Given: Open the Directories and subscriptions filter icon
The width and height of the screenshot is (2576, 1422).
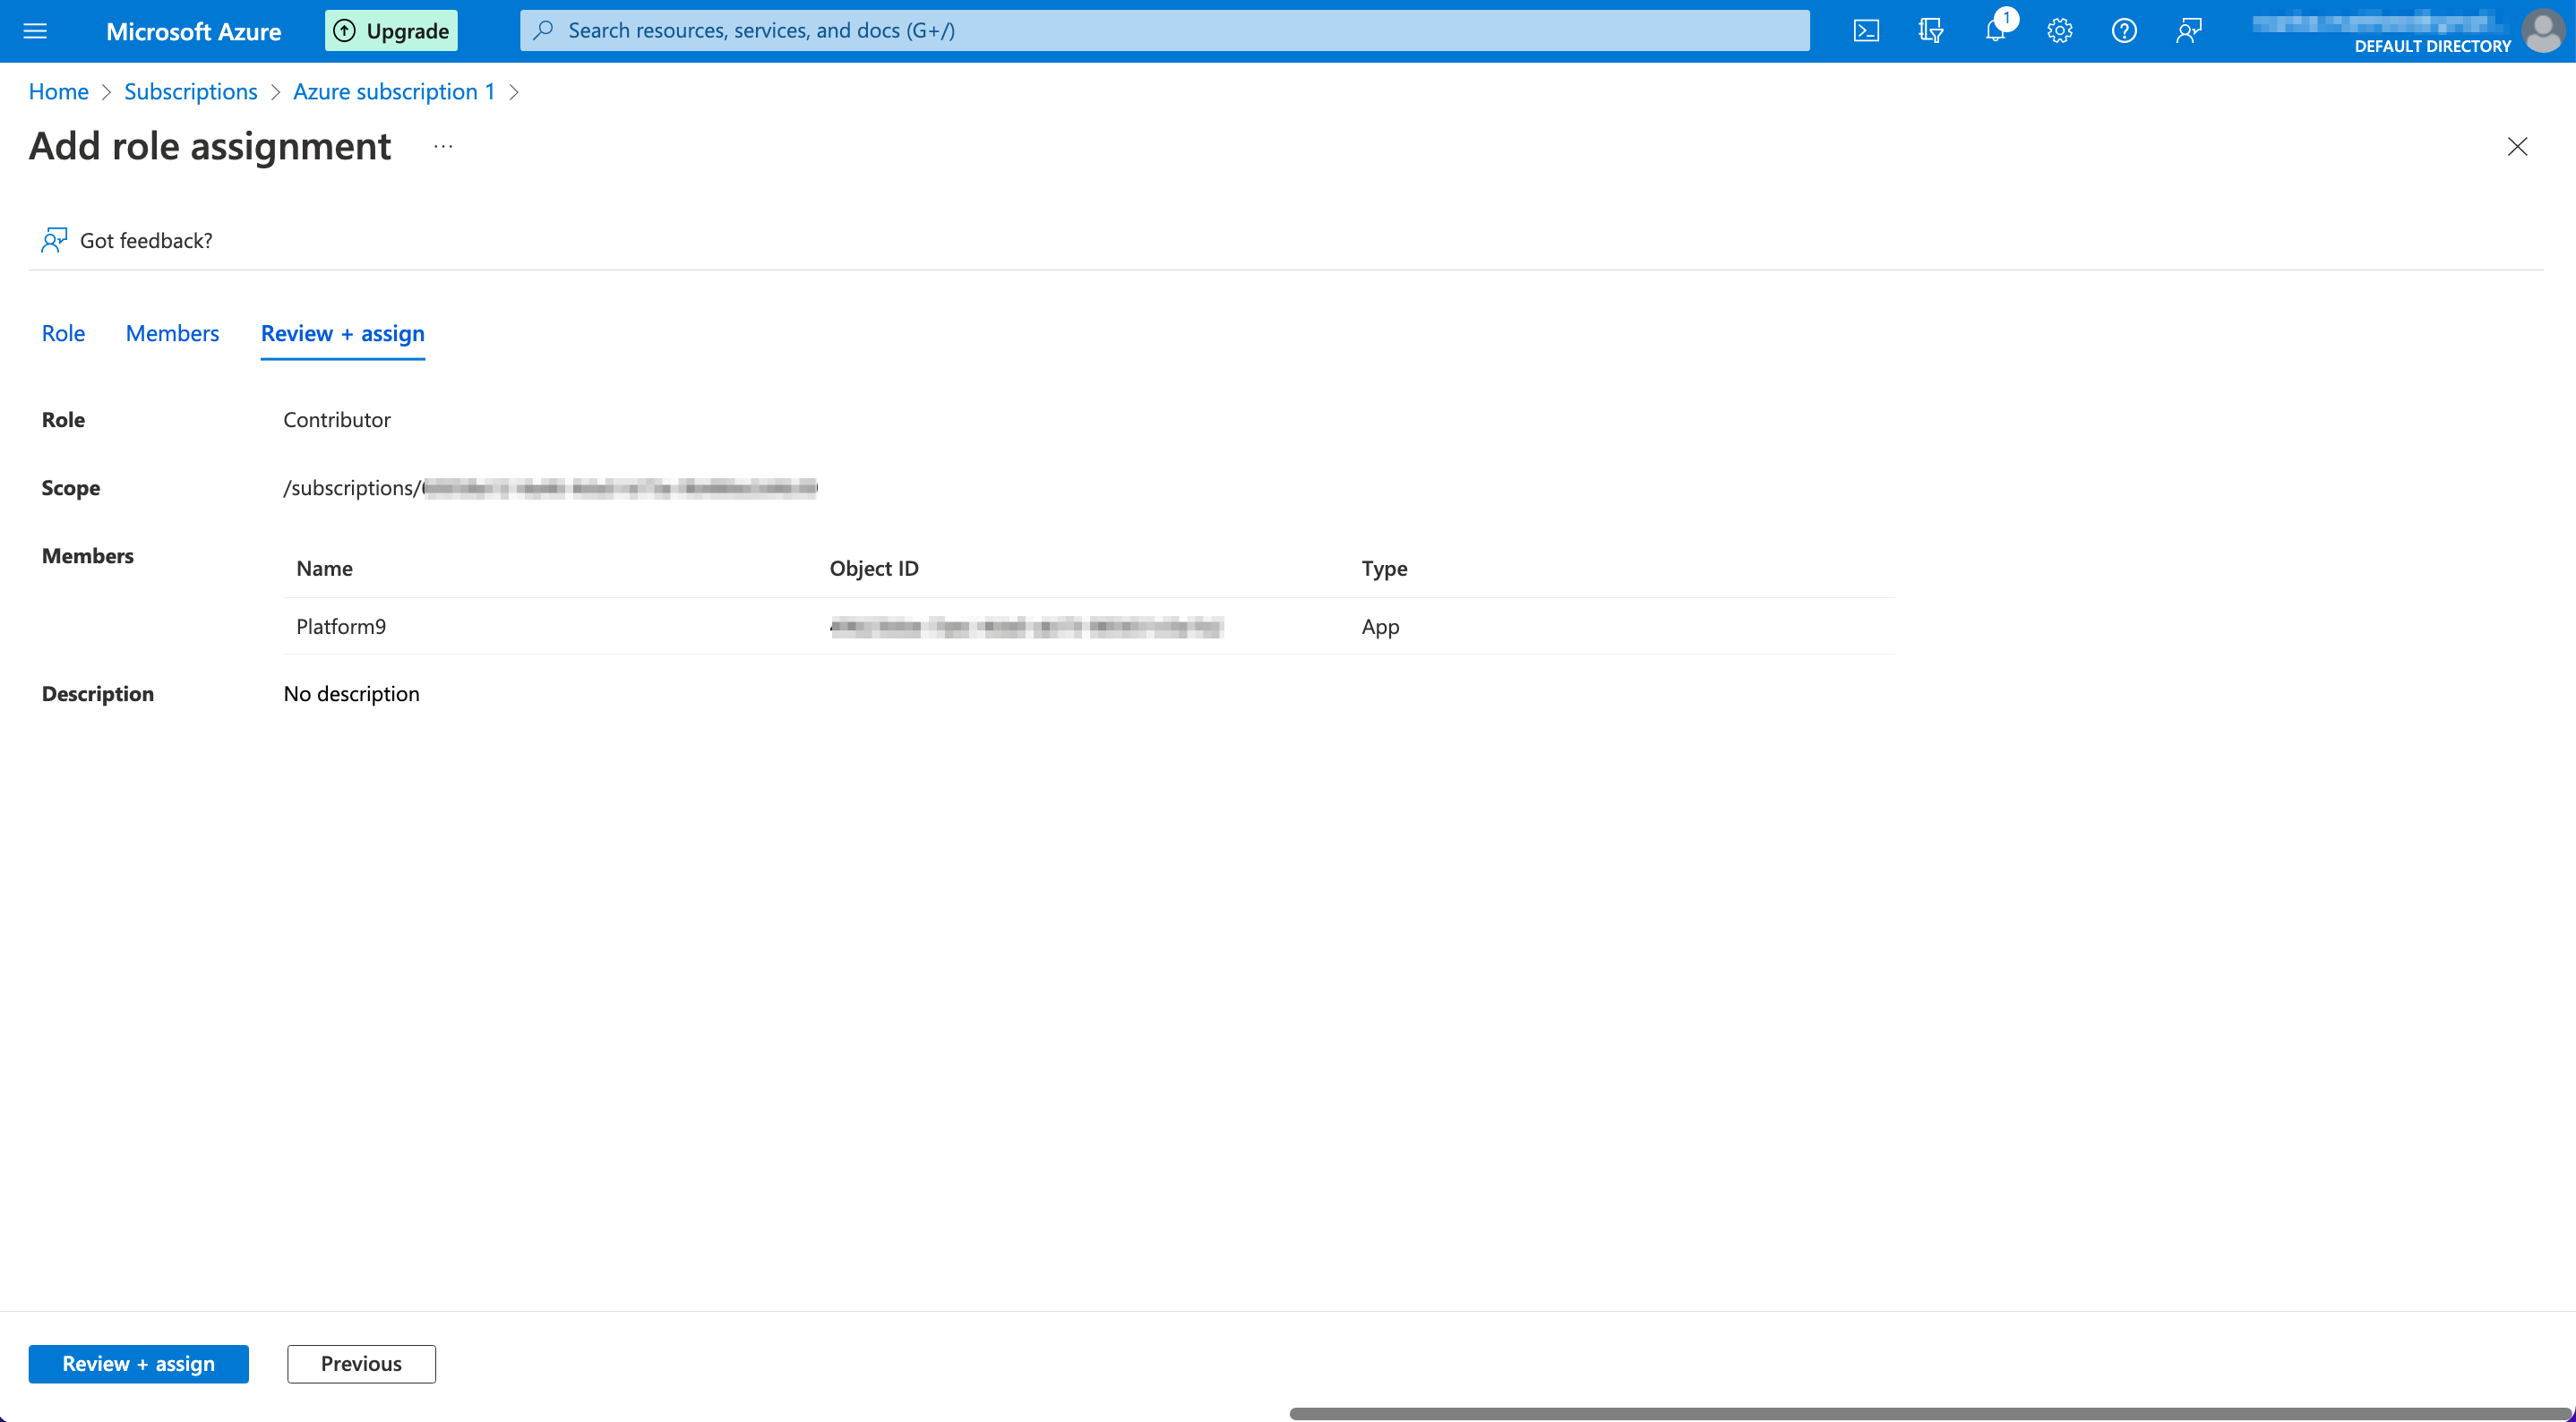Looking at the screenshot, I should coord(1930,31).
